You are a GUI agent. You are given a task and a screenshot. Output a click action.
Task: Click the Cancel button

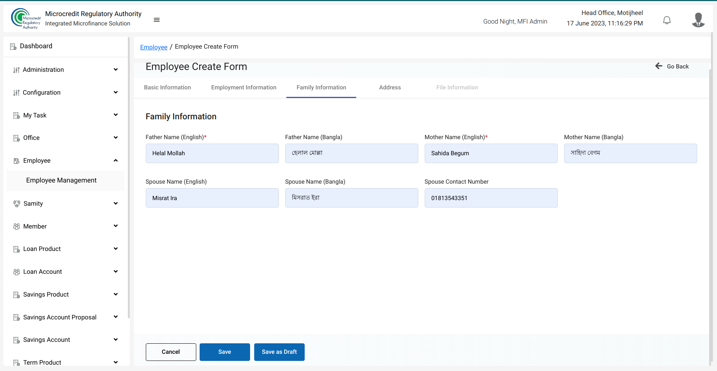coord(171,352)
